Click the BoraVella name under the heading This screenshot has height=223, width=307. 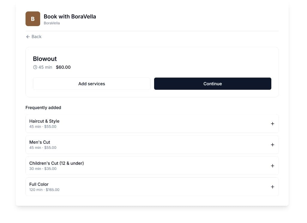coord(51,23)
